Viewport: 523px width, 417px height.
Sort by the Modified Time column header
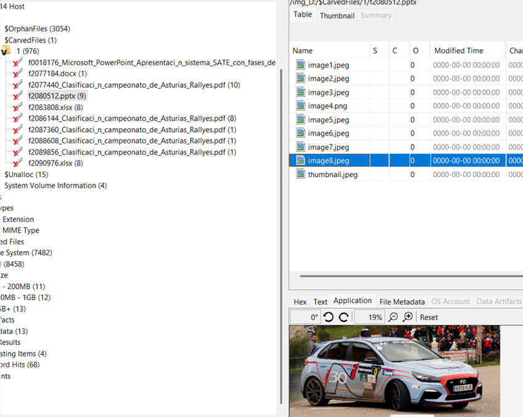coord(458,50)
